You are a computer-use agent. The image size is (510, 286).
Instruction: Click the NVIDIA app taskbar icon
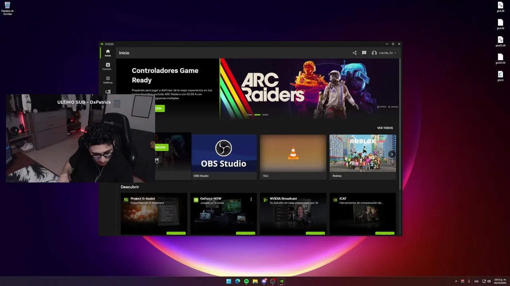pos(281,281)
